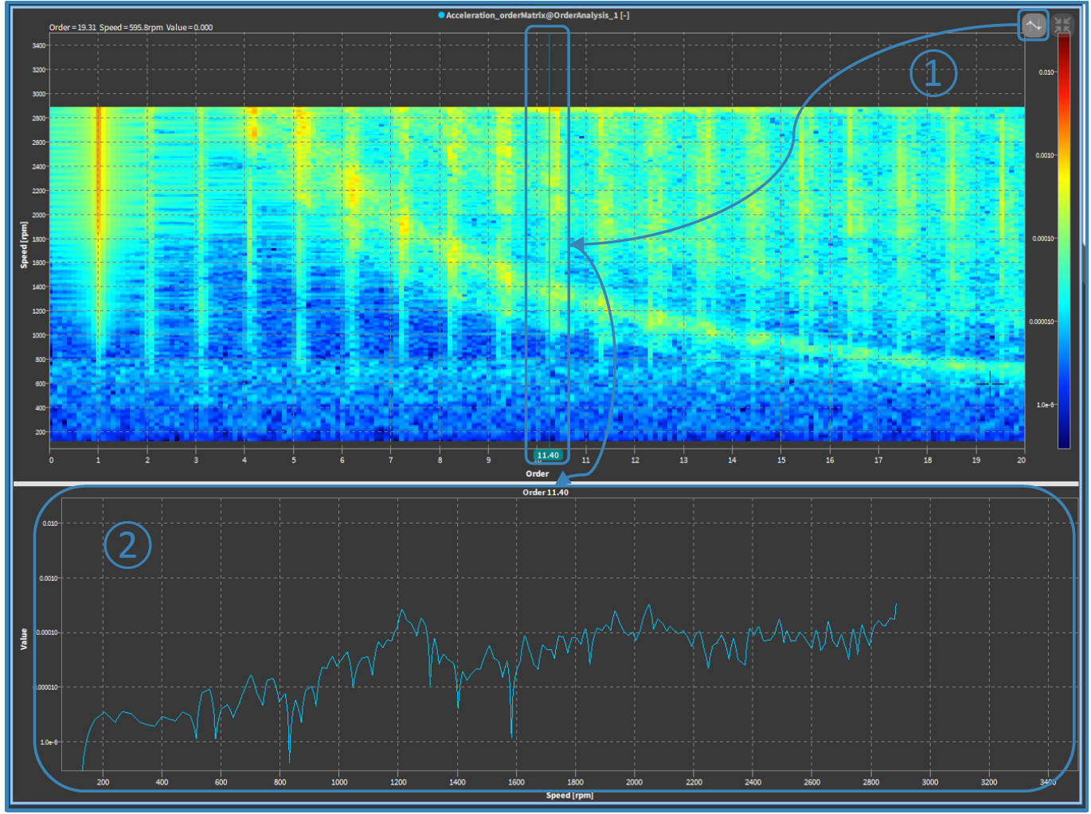Click the 3000 rpm tick on lower axis
Image resolution: width=1091 pixels, height=814 pixels.
pos(930,782)
